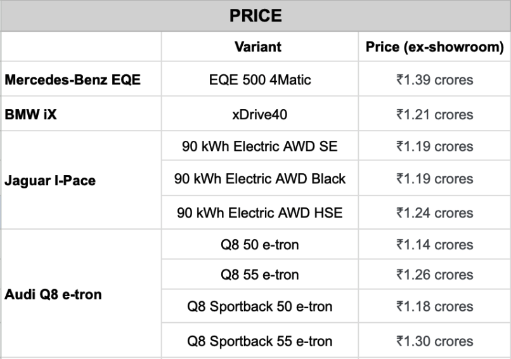
Task: Select the Audi Q8 e-tron row label
Action: pyautogui.click(x=53, y=294)
